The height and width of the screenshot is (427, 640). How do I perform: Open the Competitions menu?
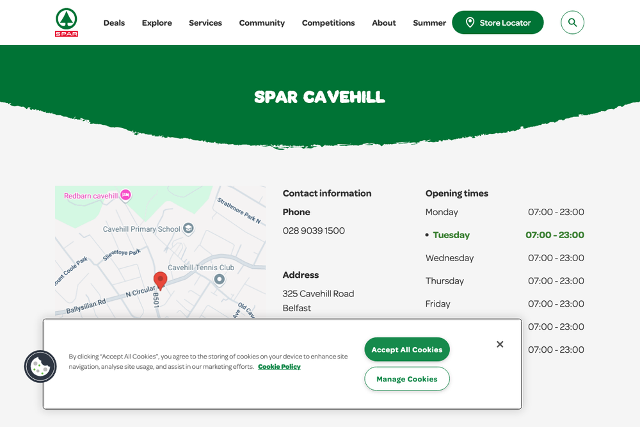(x=328, y=23)
